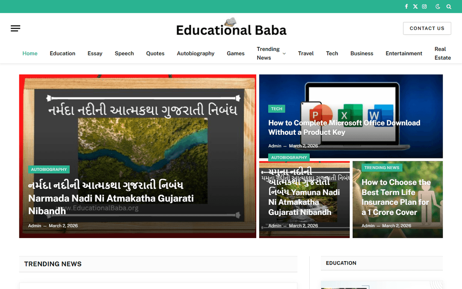Image resolution: width=462 pixels, height=289 pixels.
Task: Open the Essay menu item
Action: tap(95, 54)
